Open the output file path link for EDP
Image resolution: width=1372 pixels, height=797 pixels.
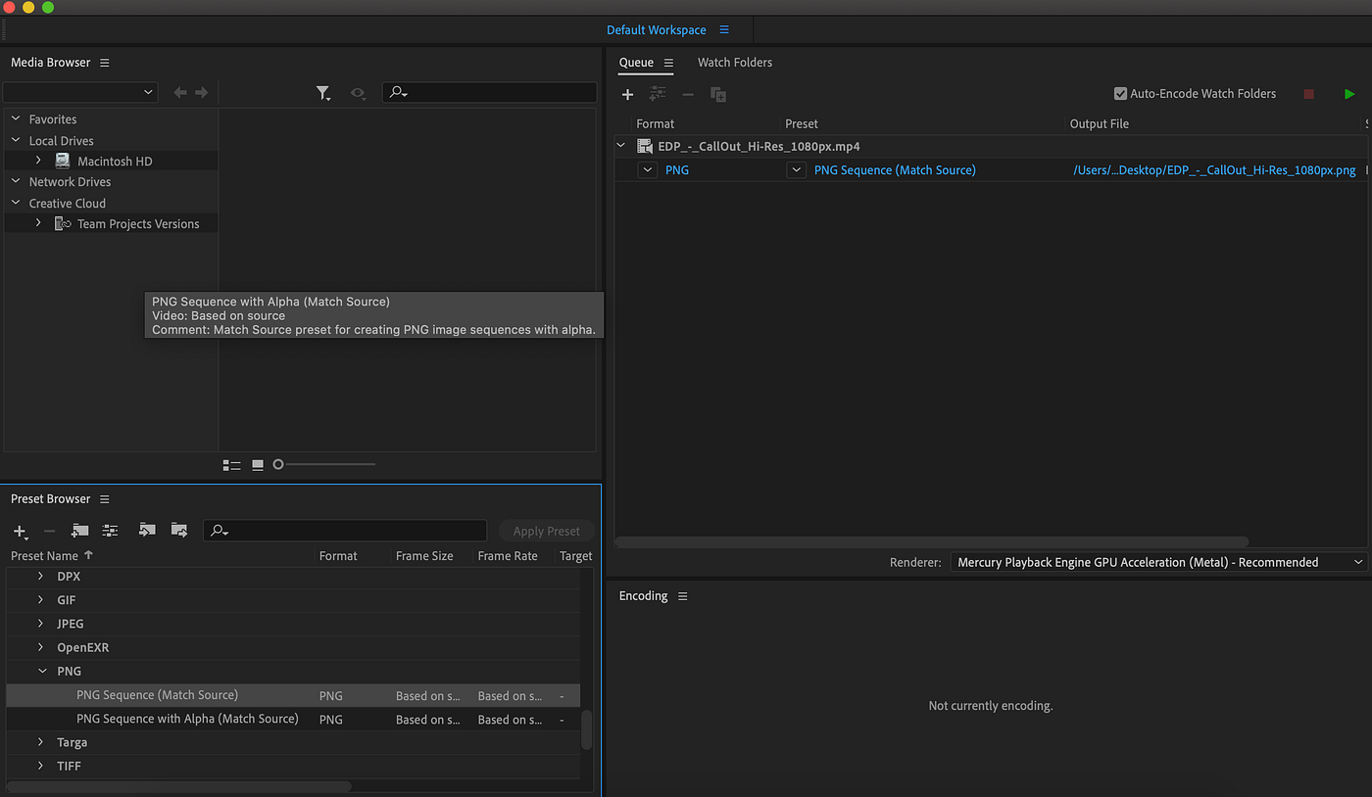coord(1215,169)
